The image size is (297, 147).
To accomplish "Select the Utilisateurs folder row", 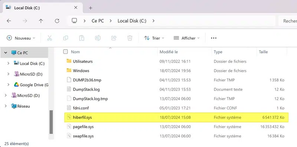I will click(x=176, y=61).
